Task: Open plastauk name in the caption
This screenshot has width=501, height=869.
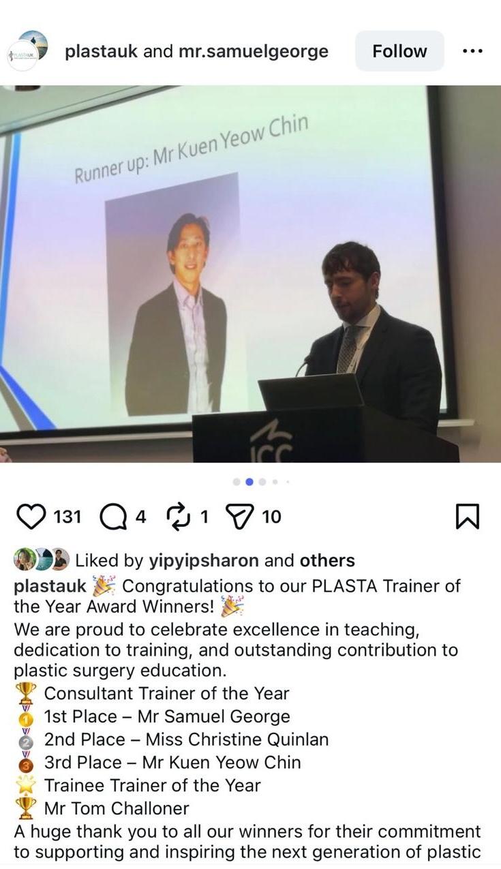Action: [50, 586]
